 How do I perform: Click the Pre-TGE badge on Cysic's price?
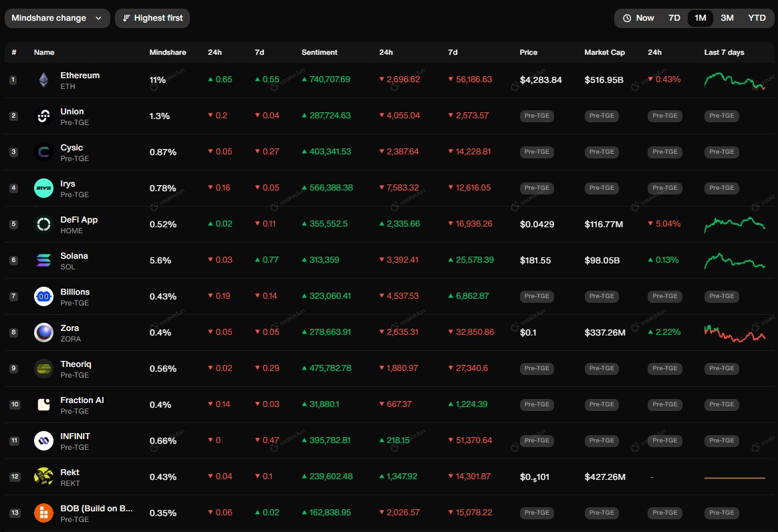pos(537,152)
